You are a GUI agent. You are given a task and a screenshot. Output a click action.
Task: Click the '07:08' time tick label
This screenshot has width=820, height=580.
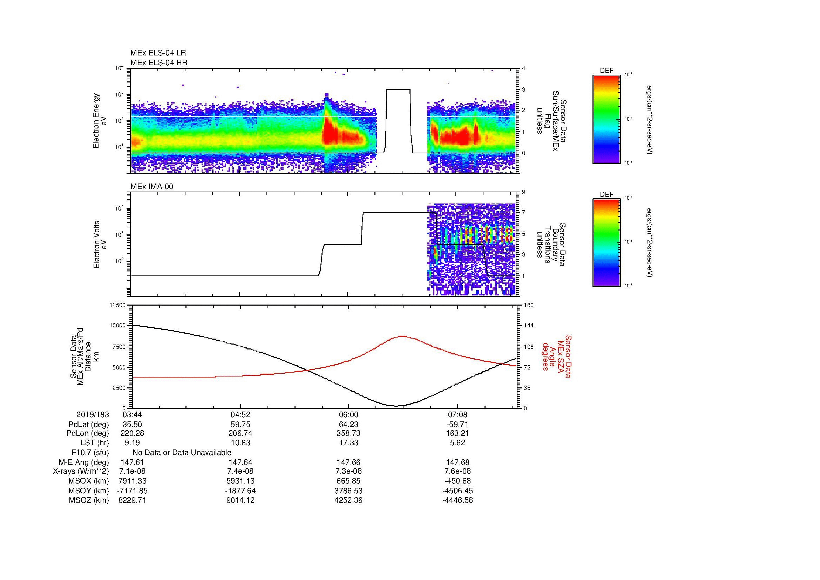458,415
